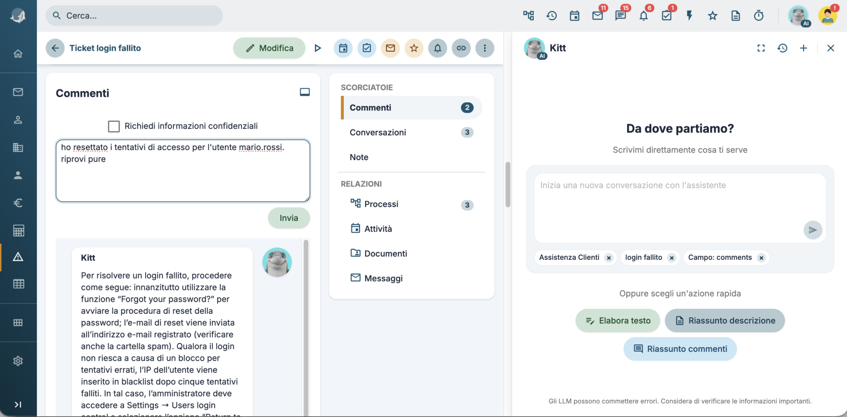This screenshot has height=417, width=847.
Task: Open the warning triangle tickets icon in sidebar
Action: [x=18, y=257]
